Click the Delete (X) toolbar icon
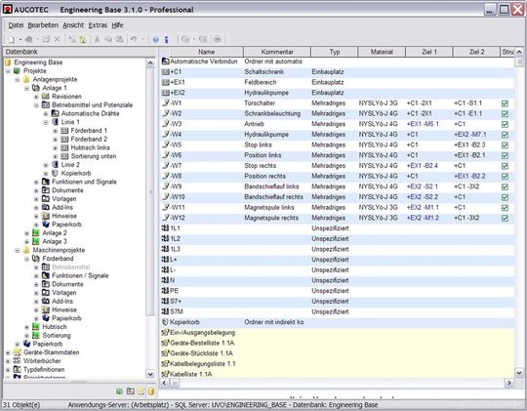The image size is (527, 411). [58, 39]
